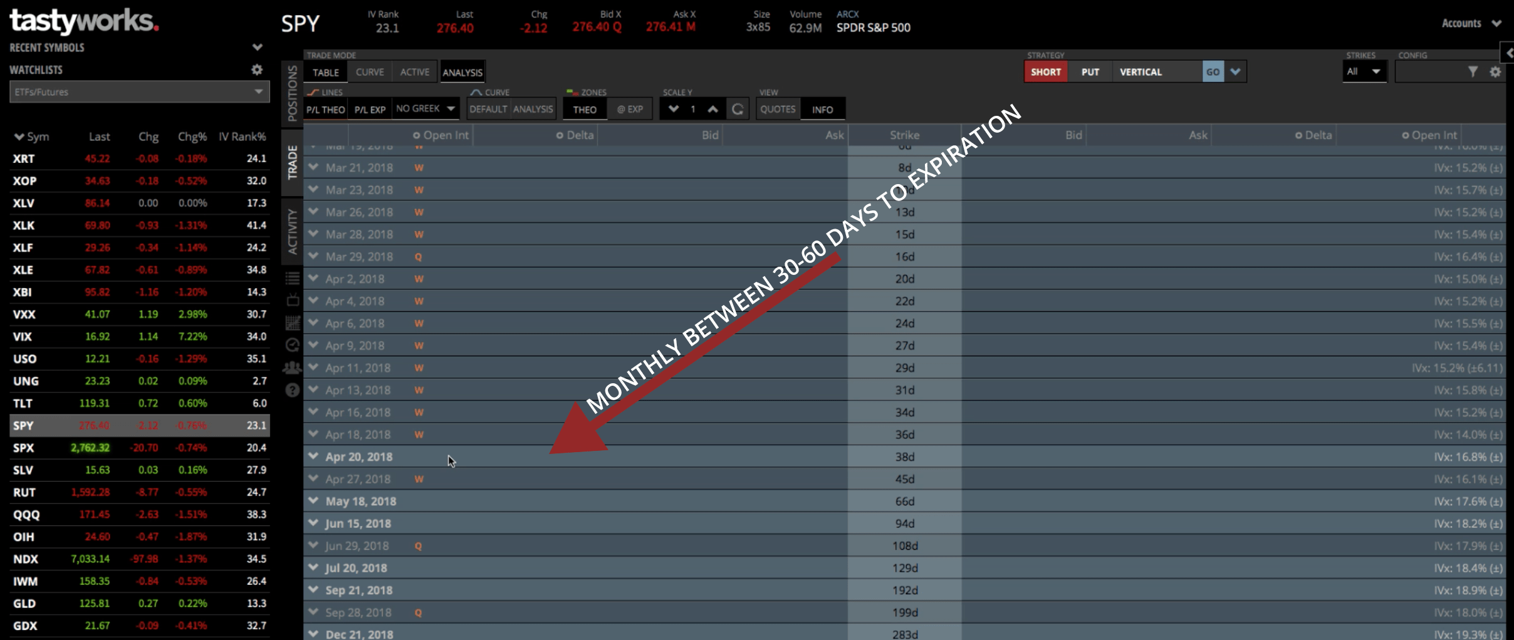Viewport: 1514px width, 640px height.
Task: Expand the Mar 29, 2018 quarterly expiration
Action: 313,256
